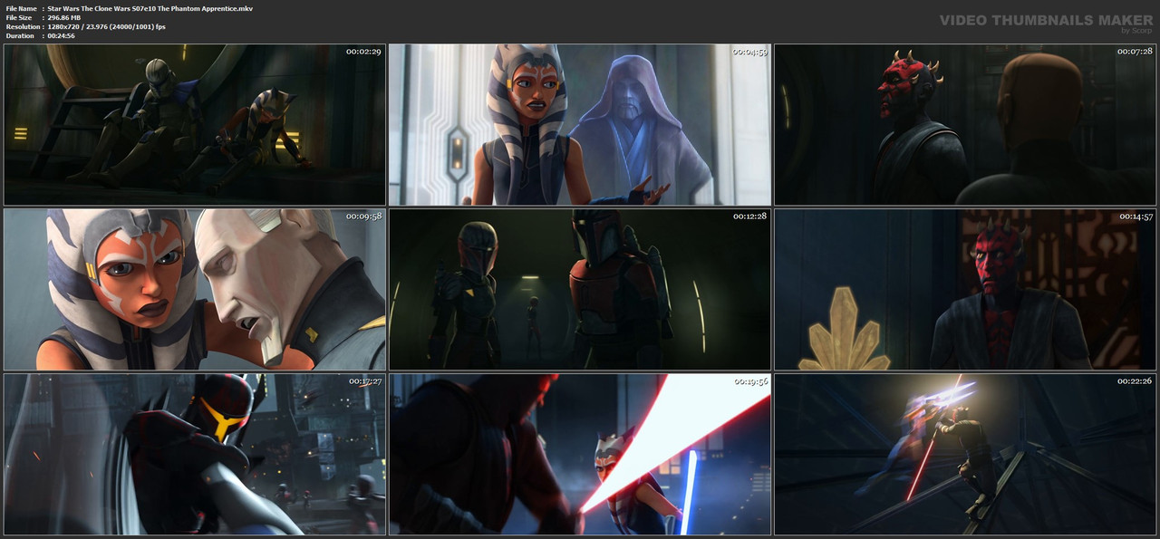Click the 'Resolution' label
Screen dimensions: 1160x539
click(x=23, y=26)
